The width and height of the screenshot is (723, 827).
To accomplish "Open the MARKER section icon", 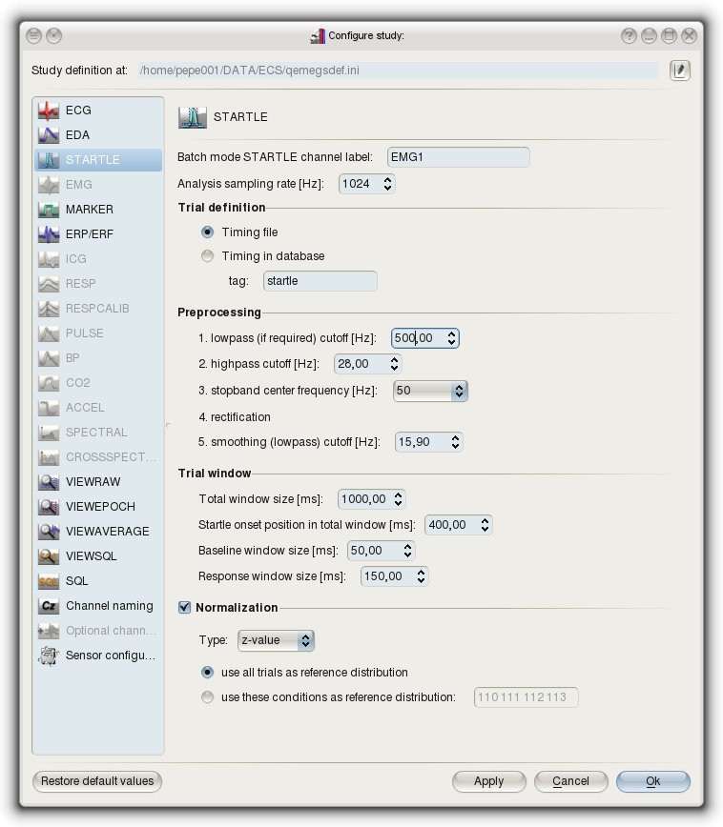I will point(49,210).
